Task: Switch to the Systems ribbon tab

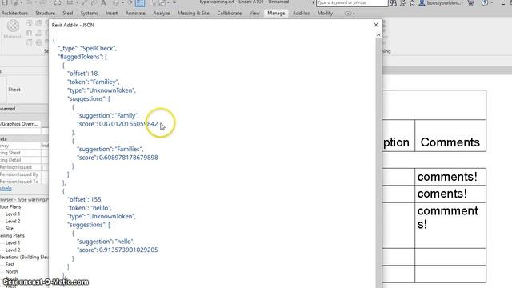Action: click(89, 14)
